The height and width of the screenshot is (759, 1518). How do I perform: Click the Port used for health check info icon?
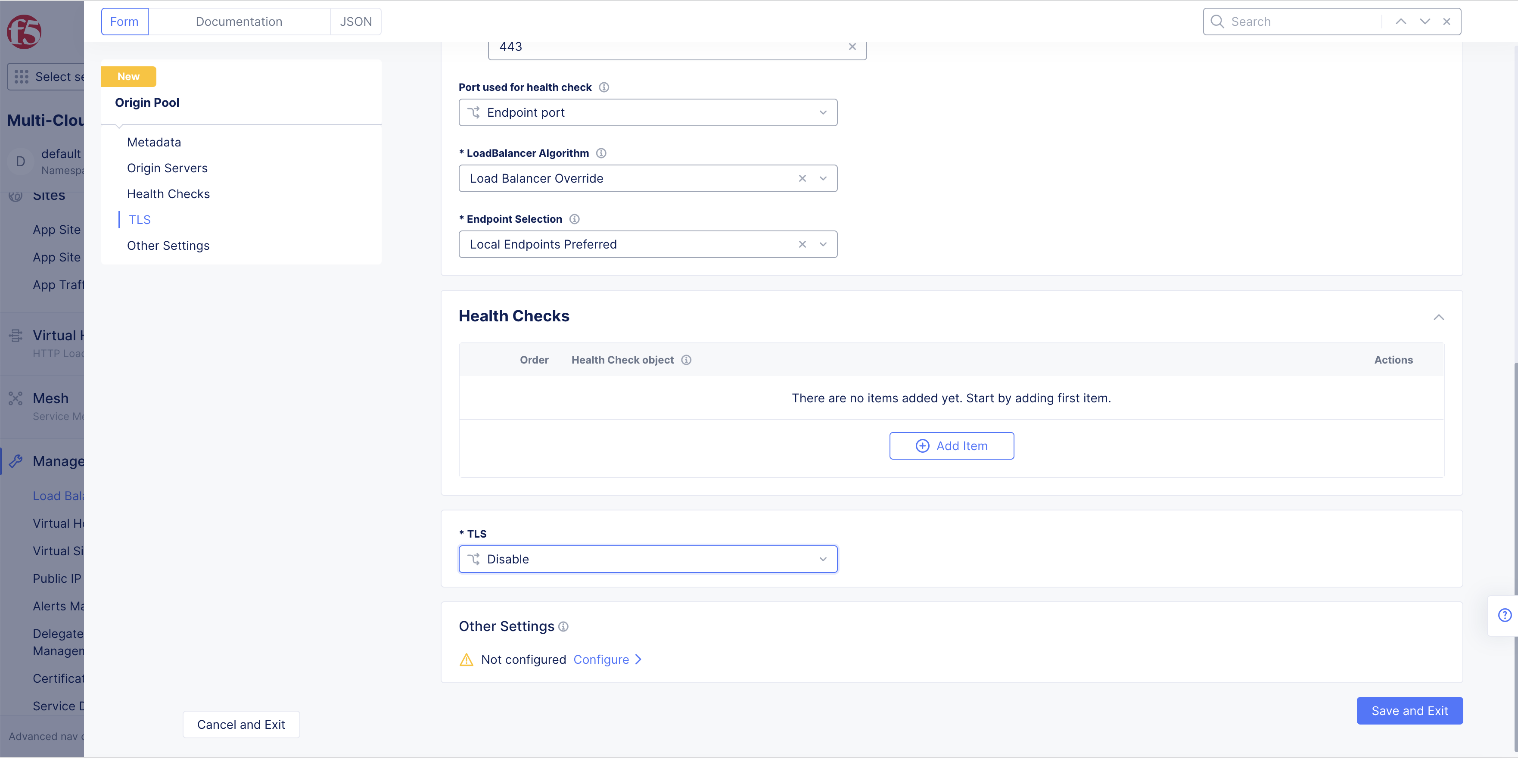[x=603, y=87]
